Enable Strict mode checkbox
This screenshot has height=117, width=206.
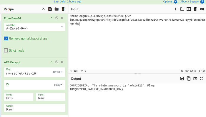(x=6, y=50)
